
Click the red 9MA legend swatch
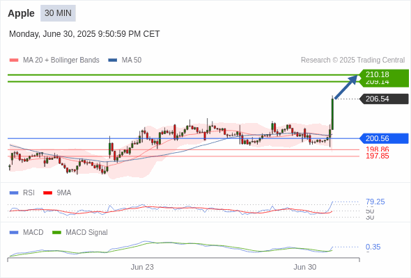tap(47, 193)
